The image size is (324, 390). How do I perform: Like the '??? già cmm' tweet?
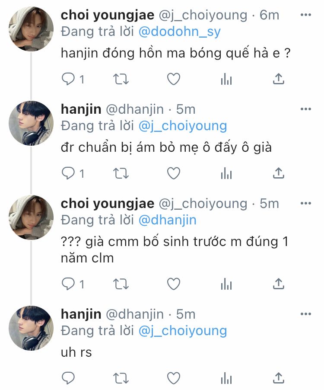(x=173, y=284)
